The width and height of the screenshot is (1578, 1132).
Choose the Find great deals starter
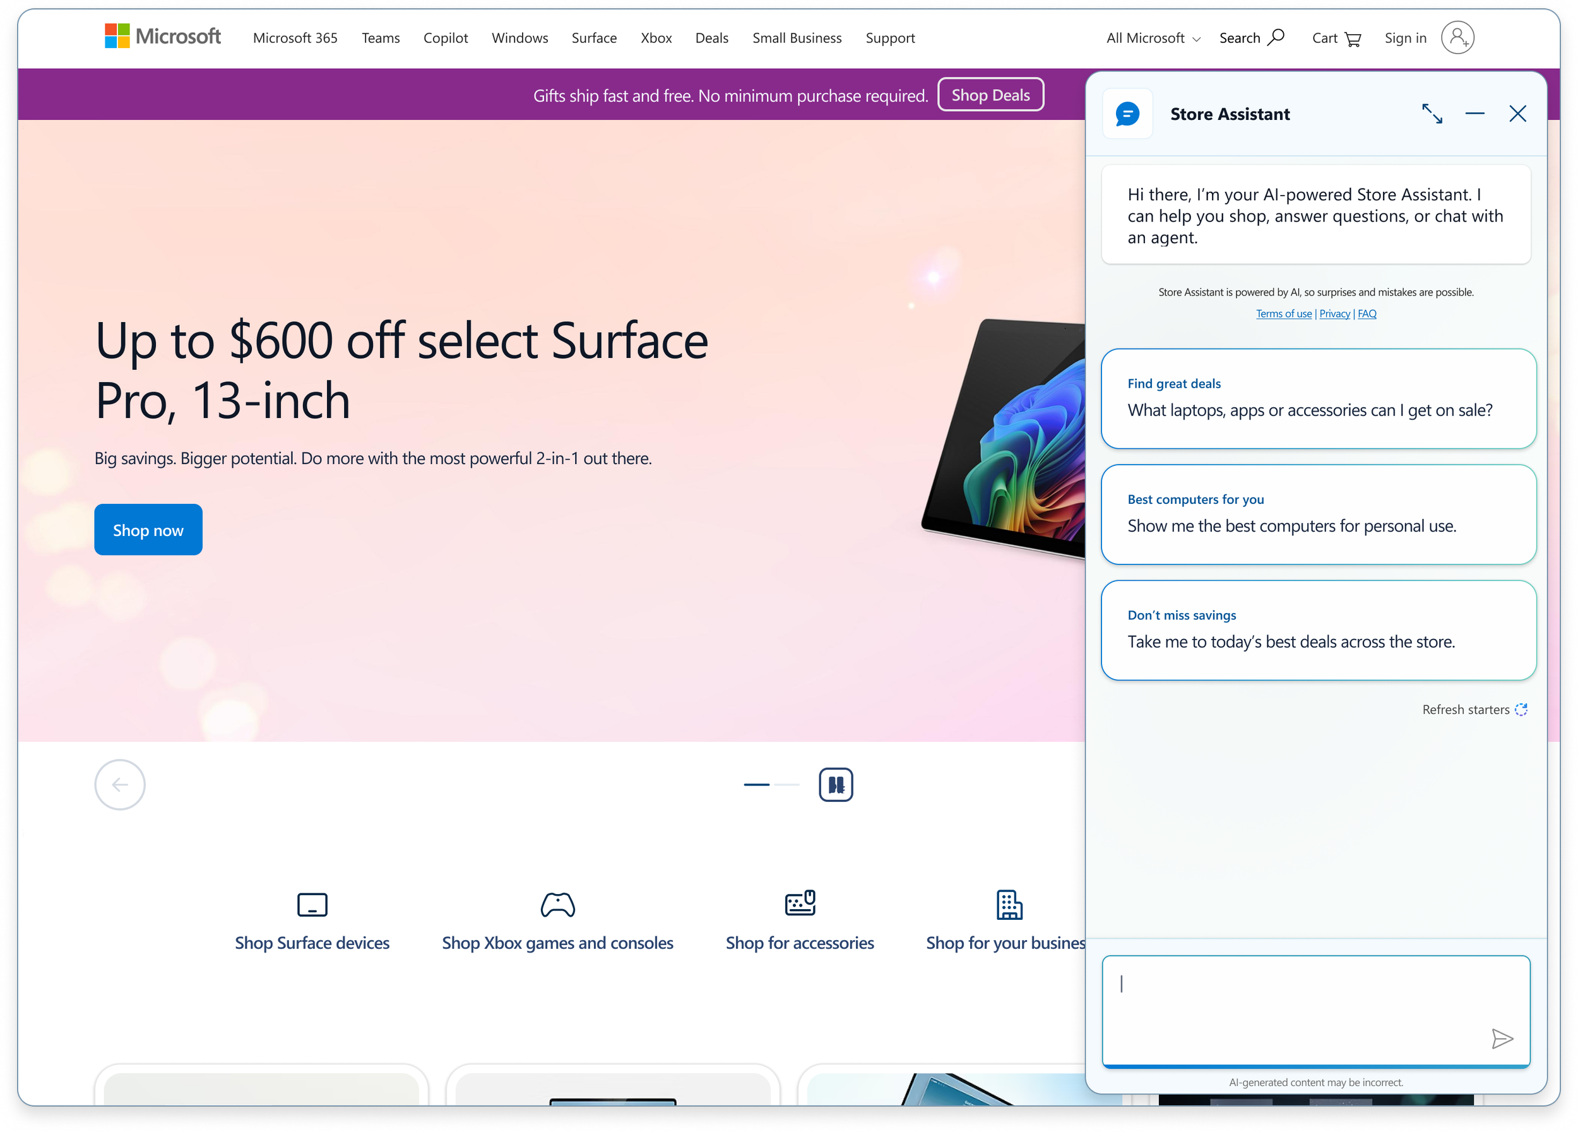(x=1319, y=398)
